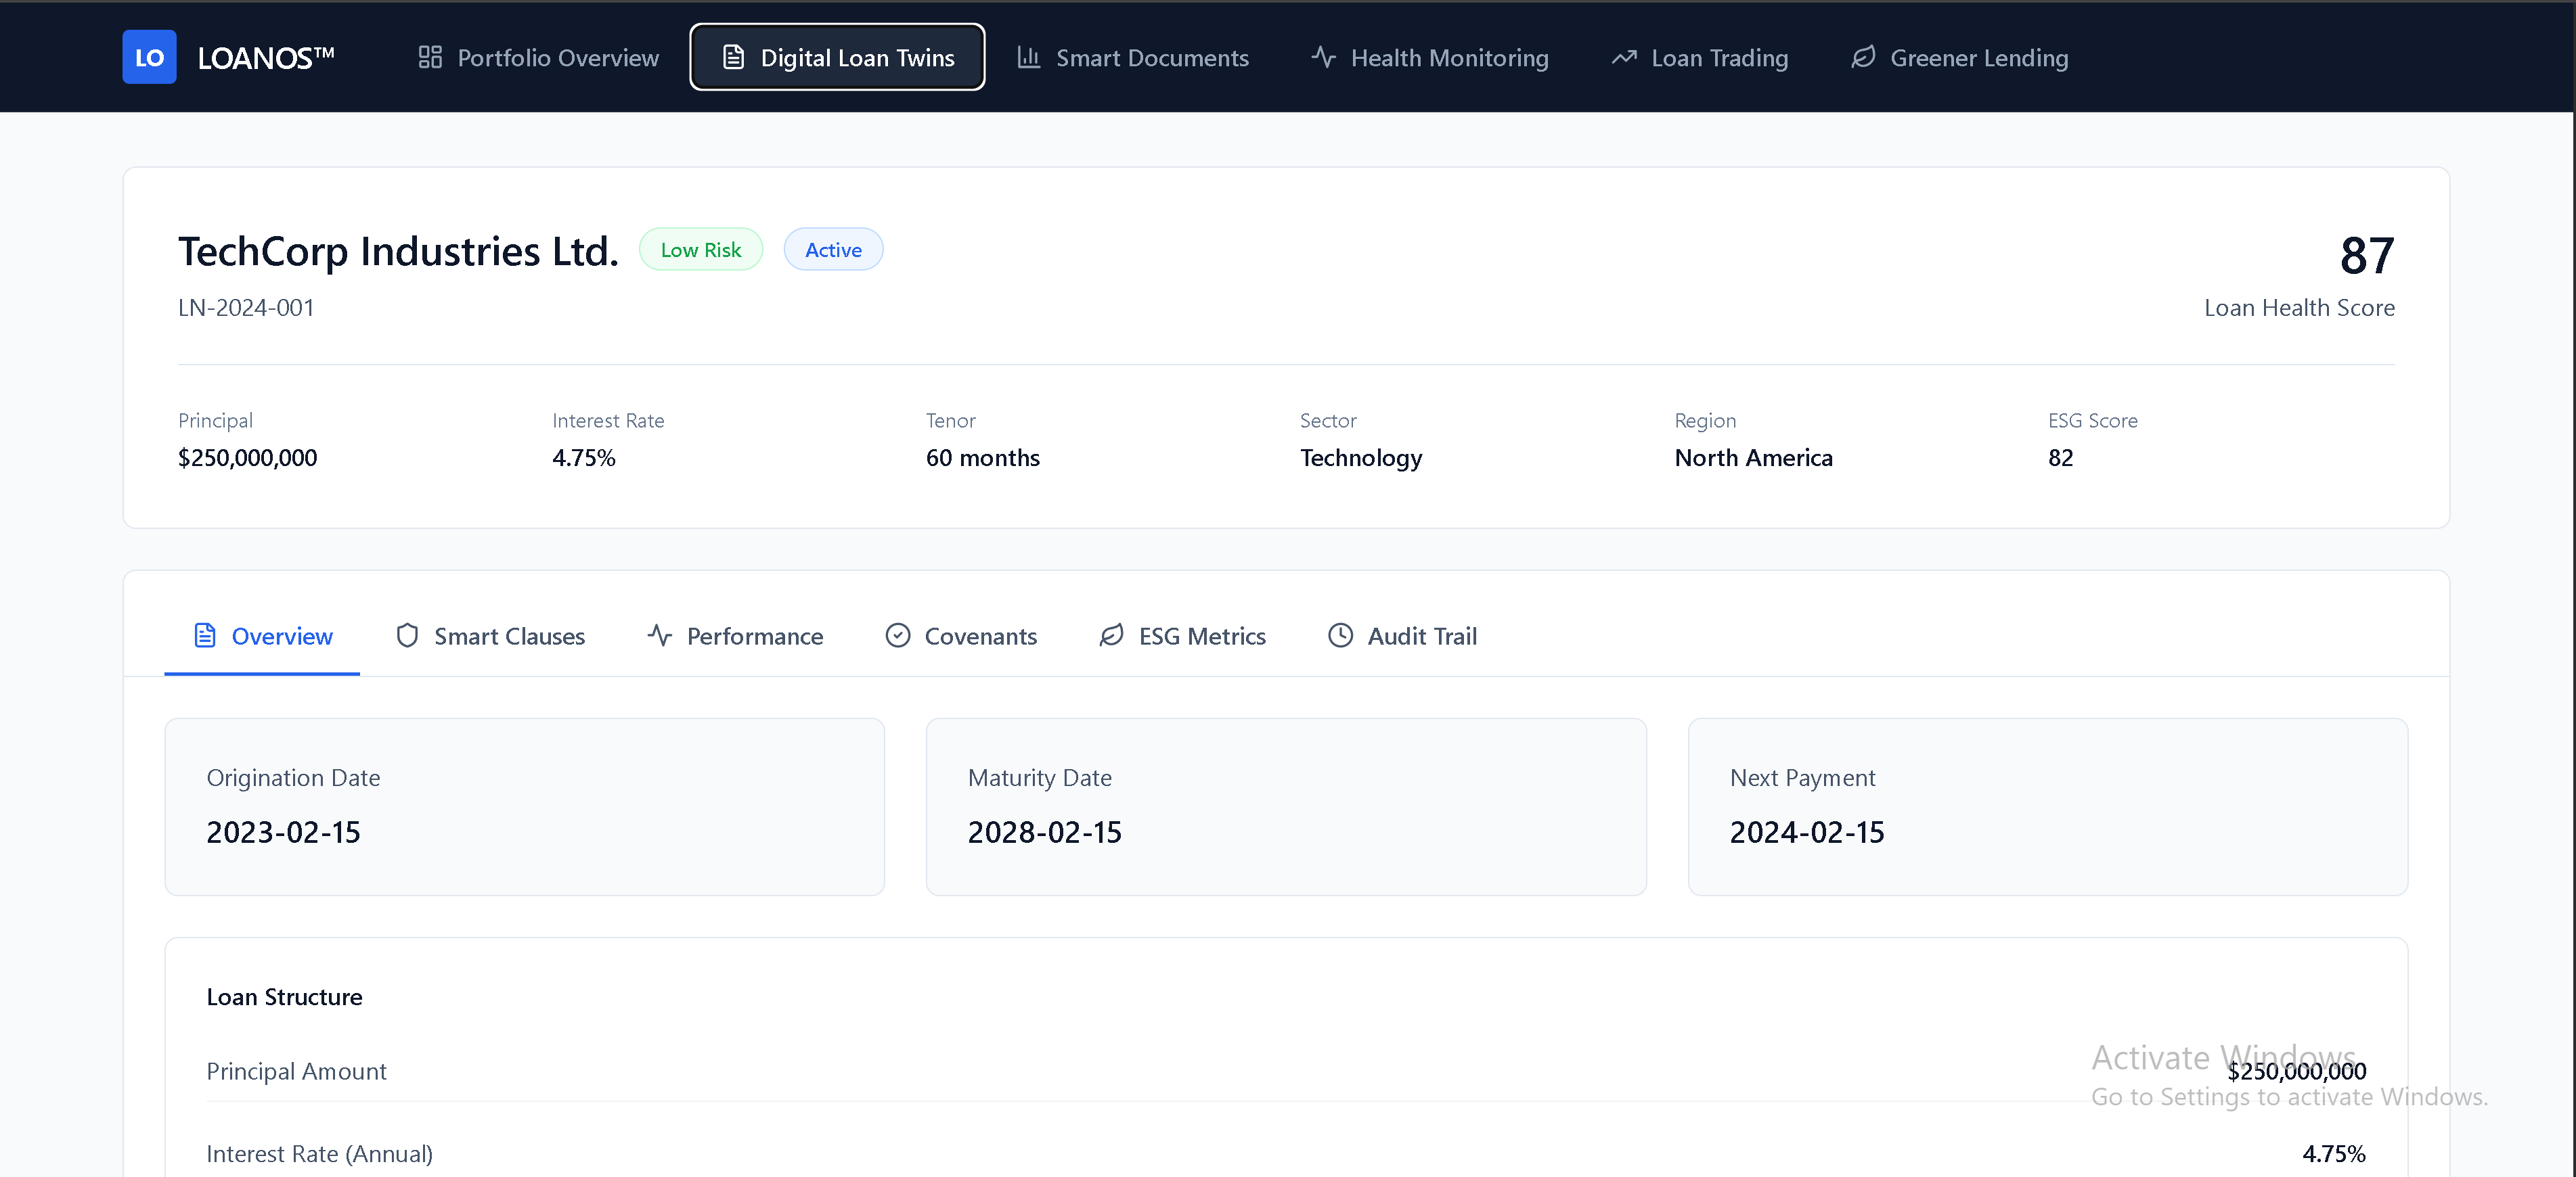
Task: Click the Audit Trail clock icon
Action: click(x=1340, y=635)
